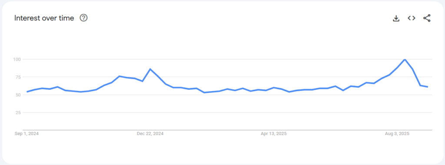Download the chart data as CSV
Screen dimensions: 445x165
(396, 18)
